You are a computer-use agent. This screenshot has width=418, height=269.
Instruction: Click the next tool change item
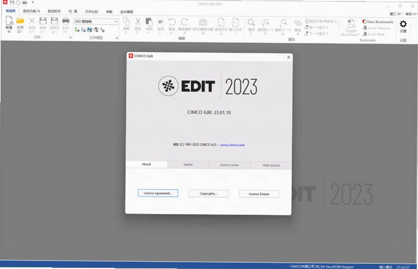pyautogui.click(x=316, y=34)
